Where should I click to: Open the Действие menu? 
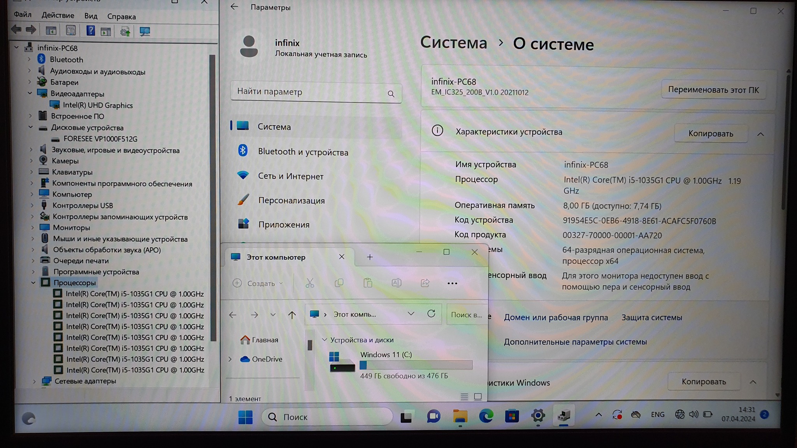[x=58, y=16]
